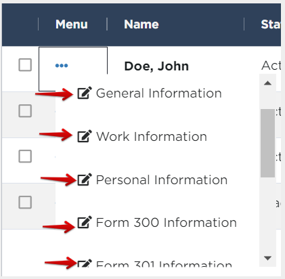The height and width of the screenshot is (279, 285).
Task: Click the edit icon beside Personal Information
Action: coord(85,179)
